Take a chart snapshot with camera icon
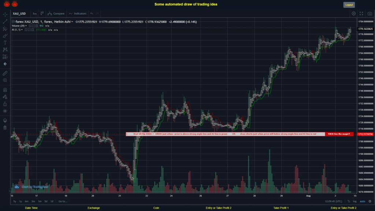 [x=370, y=14]
